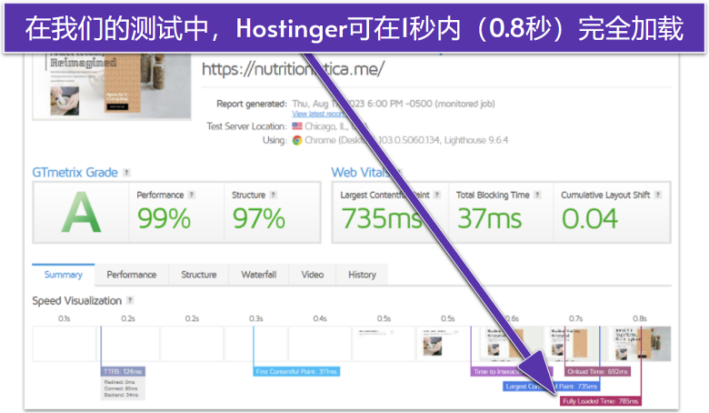Click the Fully Loaded Time: 785ms marker
The height and width of the screenshot is (413, 709).
[x=601, y=401]
